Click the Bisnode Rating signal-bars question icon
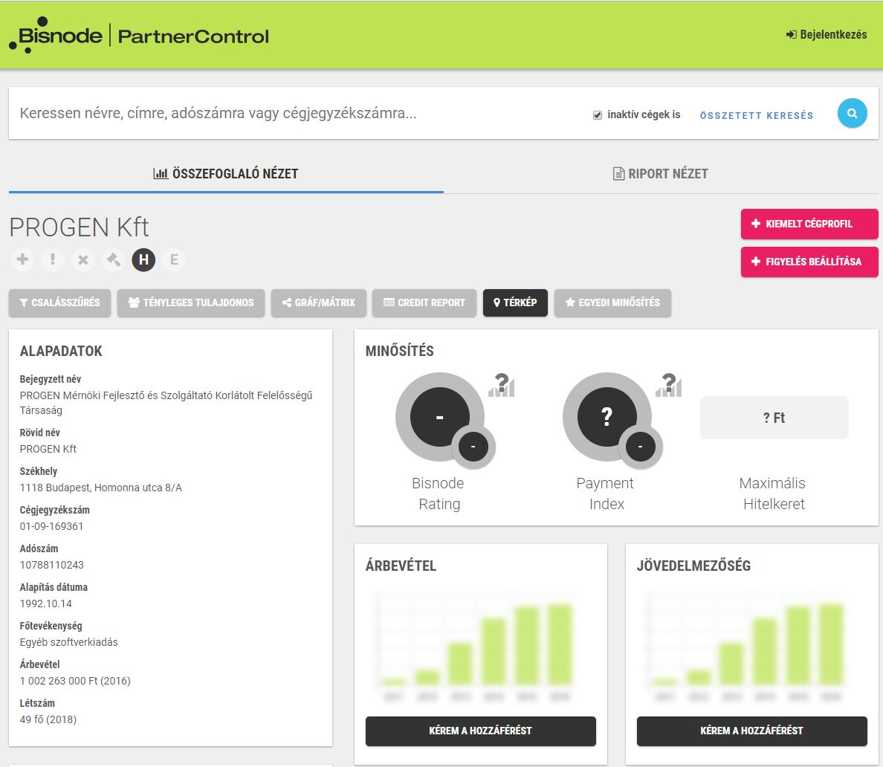 502,385
